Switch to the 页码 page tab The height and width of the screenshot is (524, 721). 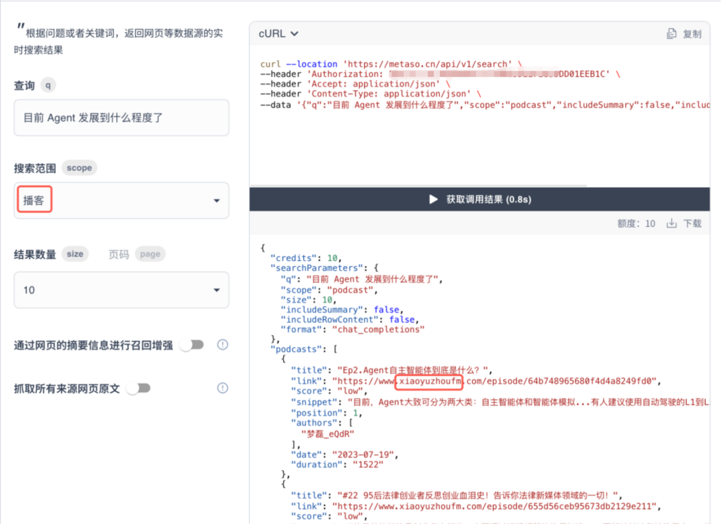(x=137, y=254)
